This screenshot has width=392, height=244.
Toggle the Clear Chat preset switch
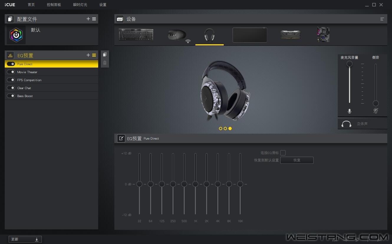coord(11,88)
